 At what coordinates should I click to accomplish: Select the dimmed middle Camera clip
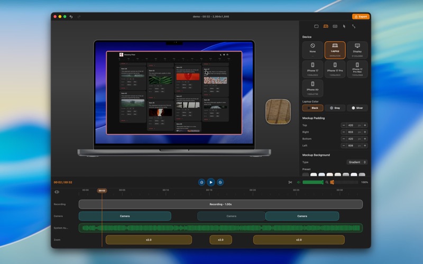(231, 216)
